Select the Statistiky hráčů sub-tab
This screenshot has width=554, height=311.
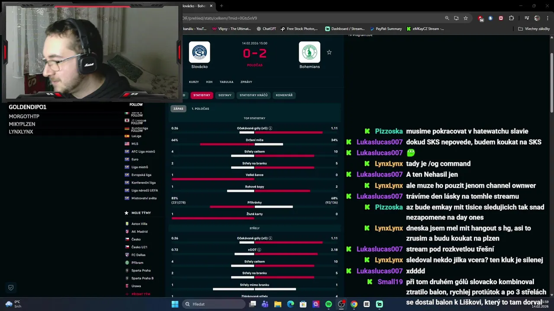coord(254,95)
